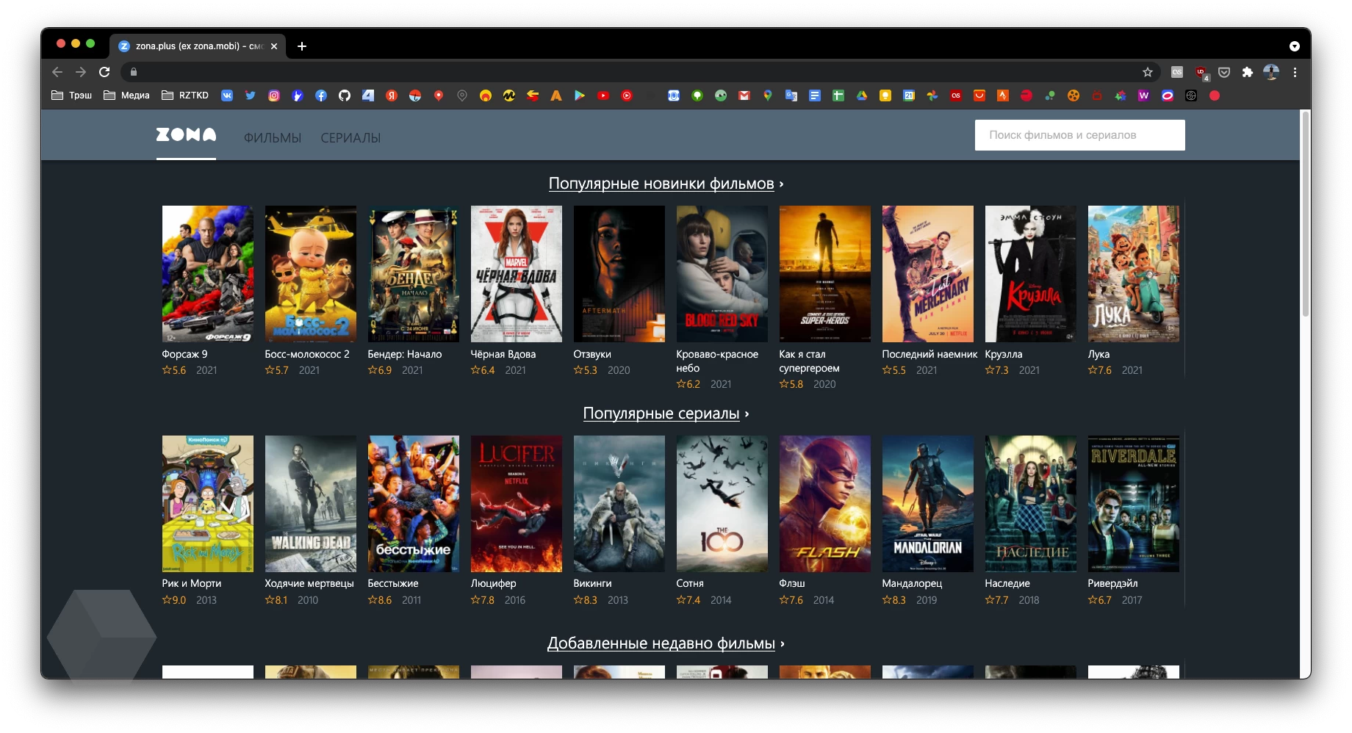Screen dimensions: 1352x733
Task: Click the Бендер: Начало title
Action: [405, 354]
